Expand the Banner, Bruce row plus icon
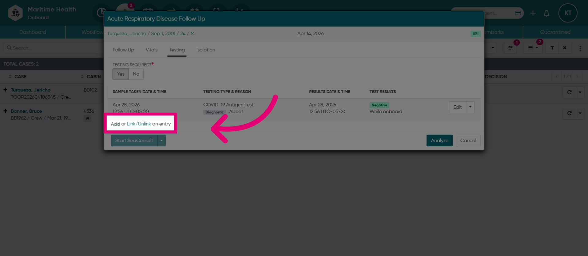Viewport: 588px width, 256px height. (6, 111)
